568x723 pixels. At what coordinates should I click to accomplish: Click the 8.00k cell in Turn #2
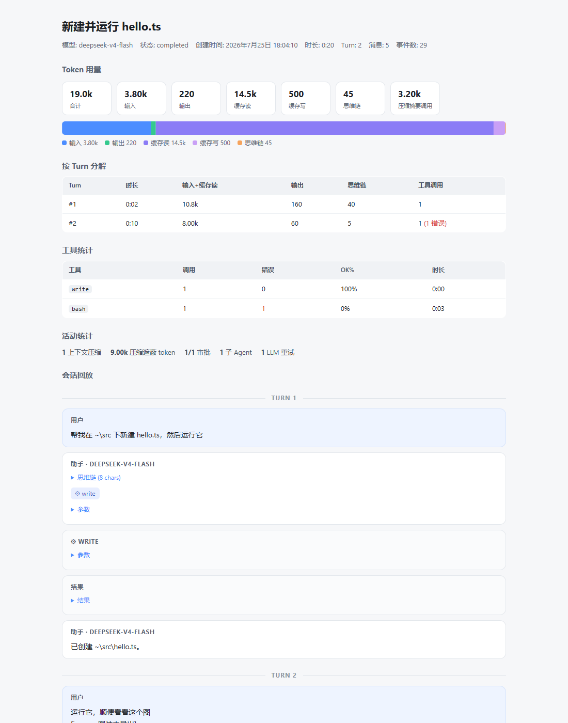click(x=190, y=223)
